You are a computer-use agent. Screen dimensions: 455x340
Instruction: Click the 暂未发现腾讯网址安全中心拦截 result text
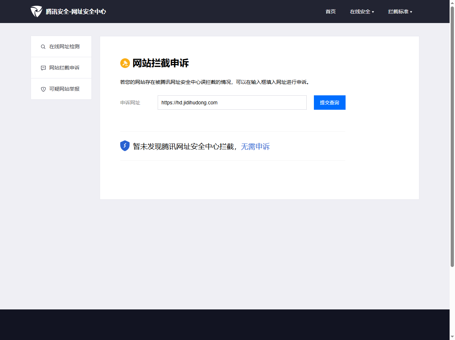(x=184, y=146)
